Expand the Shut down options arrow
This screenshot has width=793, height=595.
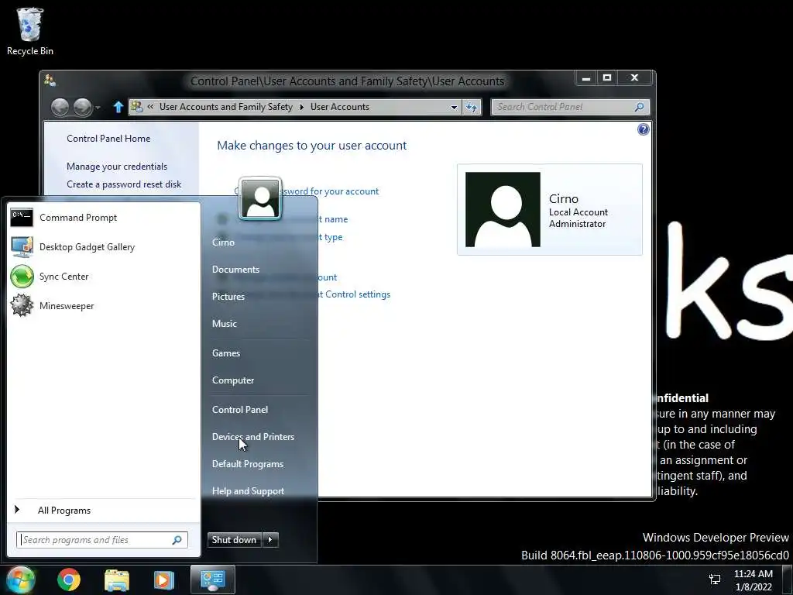coord(270,540)
